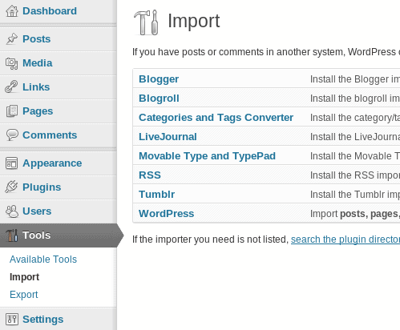Select the Import submenu entry
The width and height of the screenshot is (400, 330).
24,277
